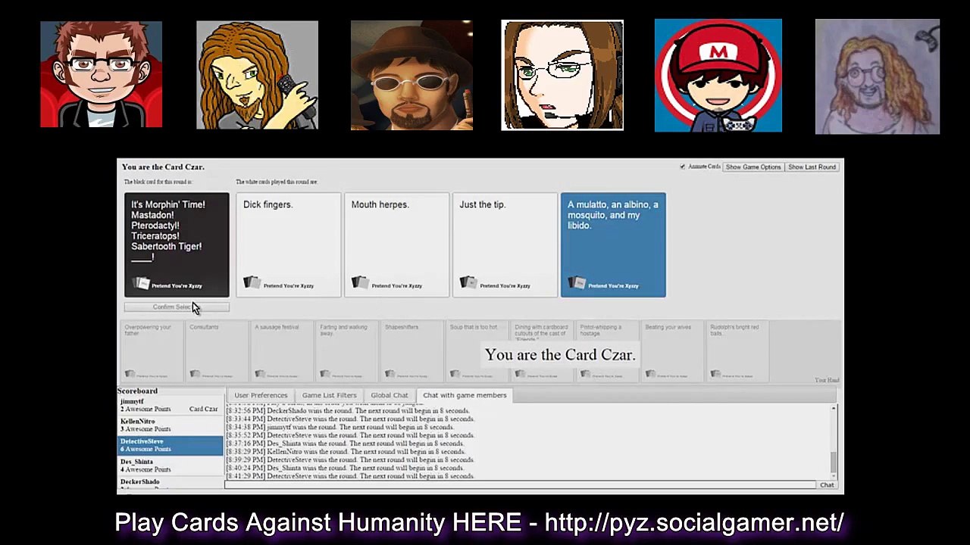Click card stack logo on blue 'A mulatto' card

[x=577, y=283]
